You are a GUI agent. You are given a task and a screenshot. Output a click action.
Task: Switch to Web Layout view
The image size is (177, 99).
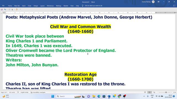154,92
